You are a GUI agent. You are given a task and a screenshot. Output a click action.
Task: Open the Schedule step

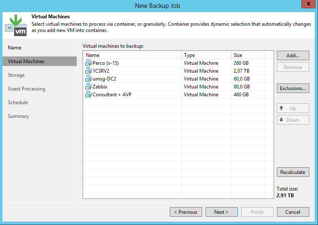(18, 103)
